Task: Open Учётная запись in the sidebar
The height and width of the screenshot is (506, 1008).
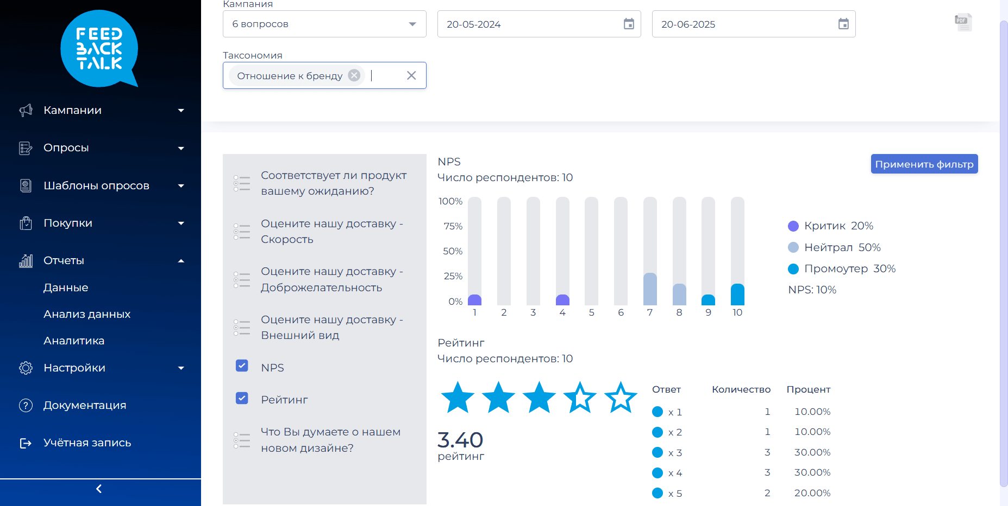Action: click(x=87, y=443)
